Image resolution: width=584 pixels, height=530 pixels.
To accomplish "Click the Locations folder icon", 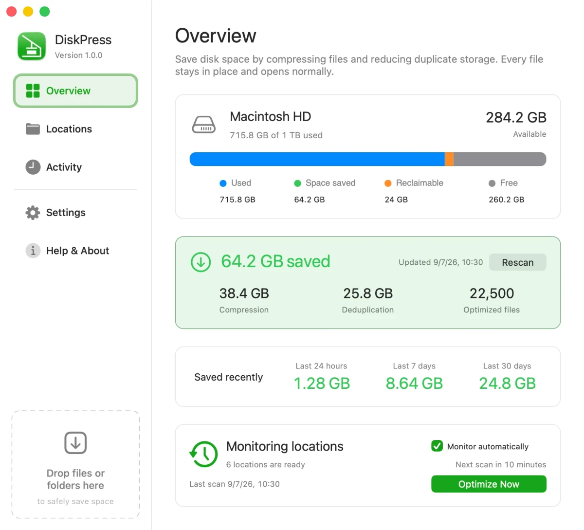I will [33, 129].
